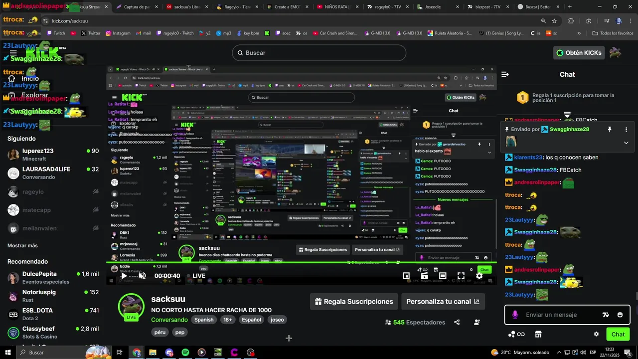Expand bookmarks overflow chevron
The width and height of the screenshot is (638, 359).
tap(579, 33)
